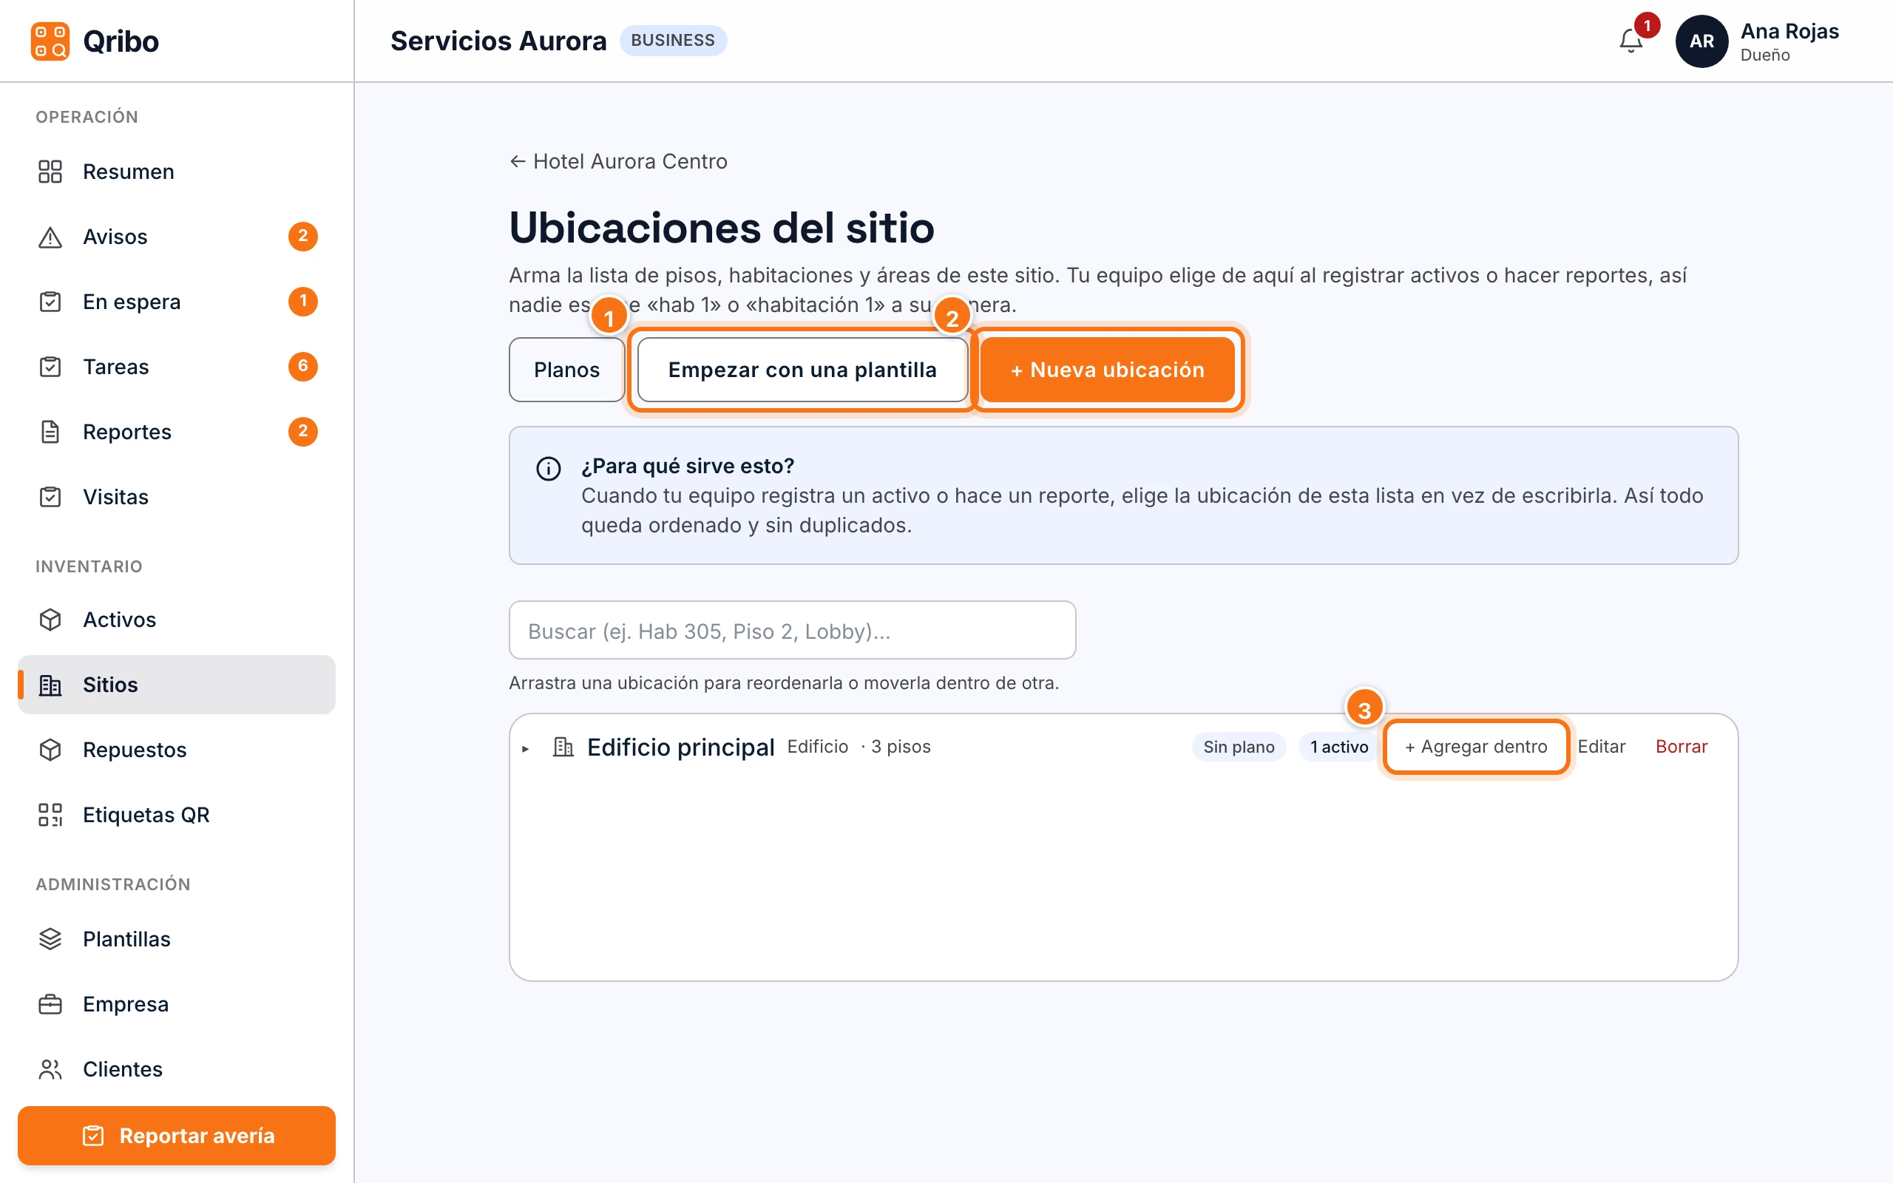The height and width of the screenshot is (1183, 1893).
Task: Click Empezar con una plantilla
Action: point(802,369)
